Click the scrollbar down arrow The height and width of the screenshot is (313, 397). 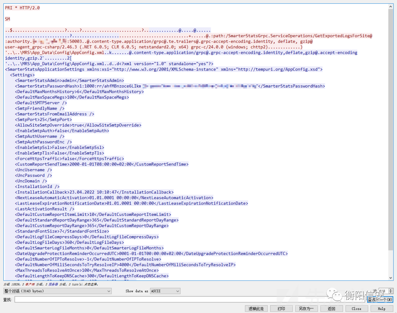pos(391,278)
